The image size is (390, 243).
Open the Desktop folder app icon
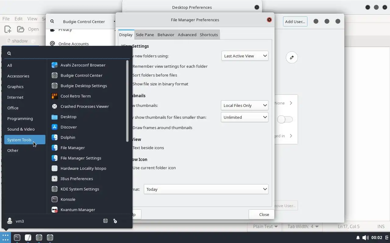click(x=55, y=117)
